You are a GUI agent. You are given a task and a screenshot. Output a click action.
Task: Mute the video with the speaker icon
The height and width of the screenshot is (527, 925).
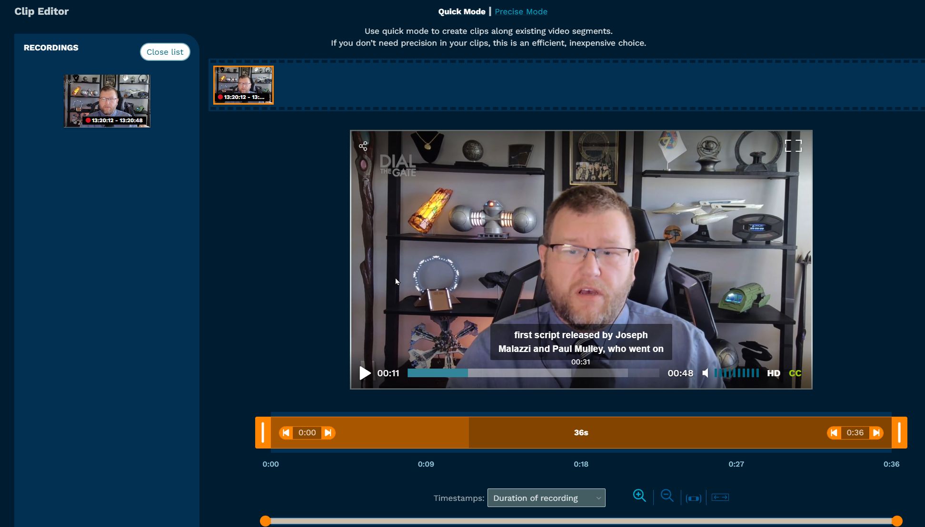point(705,373)
